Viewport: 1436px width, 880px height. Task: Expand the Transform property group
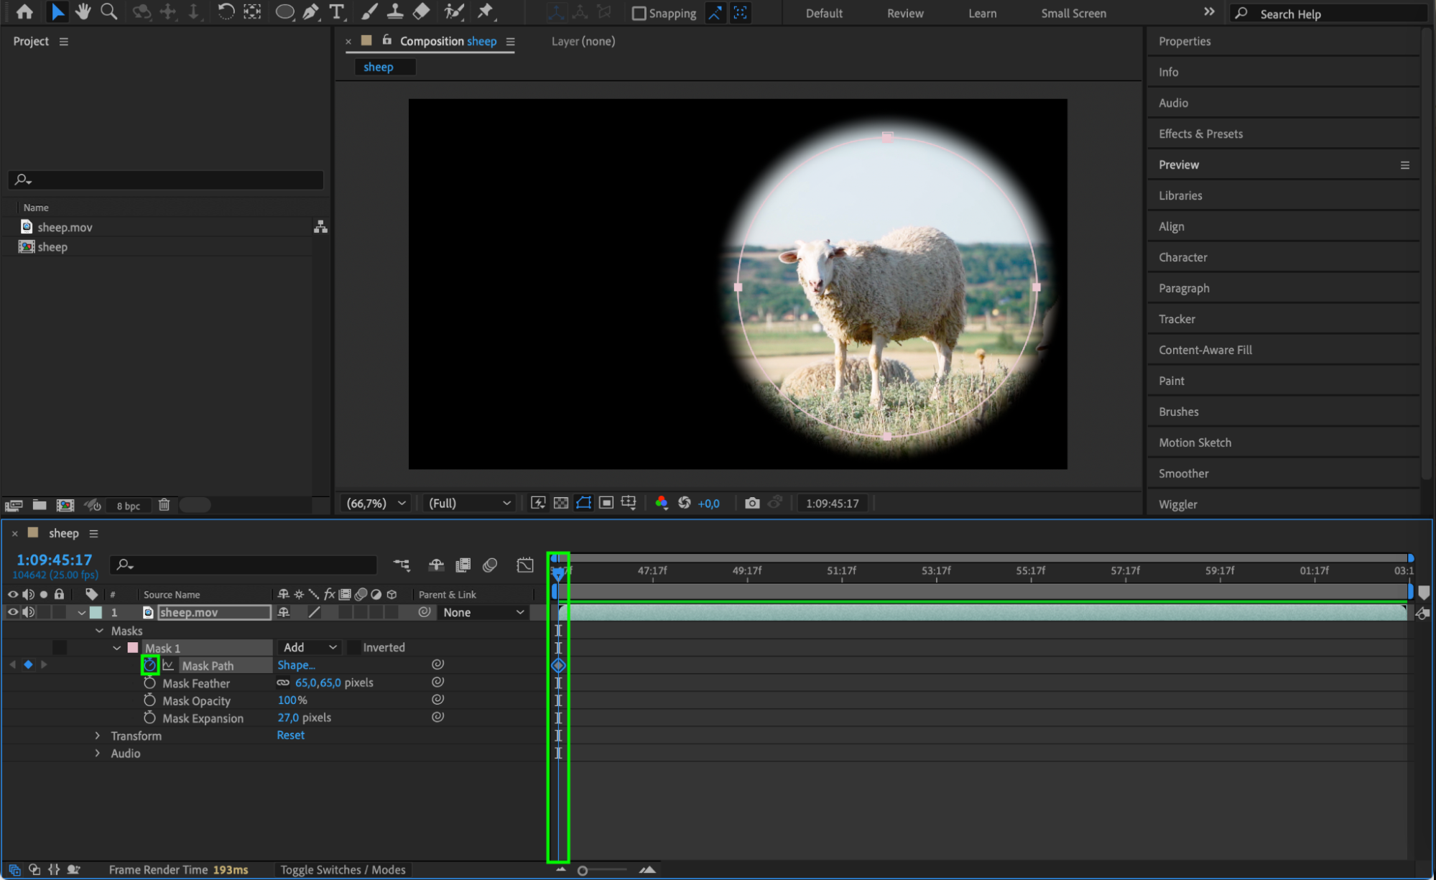pos(98,736)
